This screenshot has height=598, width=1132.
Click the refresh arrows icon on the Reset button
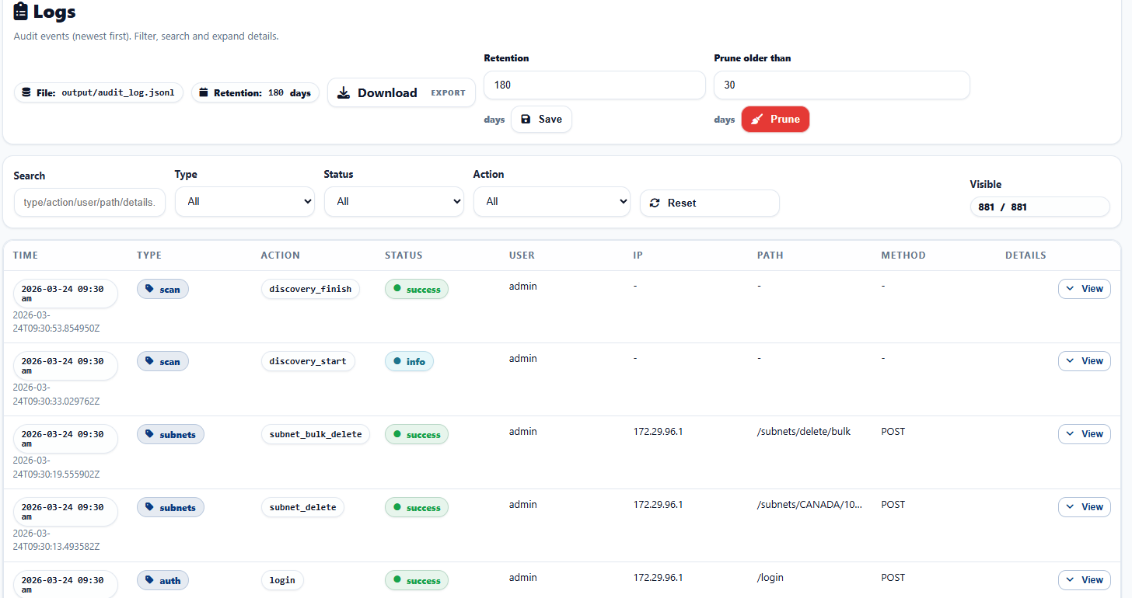pyautogui.click(x=654, y=203)
